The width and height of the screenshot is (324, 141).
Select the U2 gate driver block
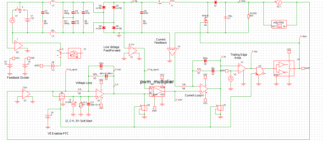click(x=284, y=68)
